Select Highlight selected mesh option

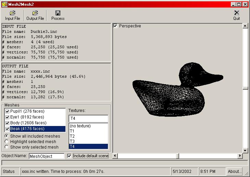[7, 142]
